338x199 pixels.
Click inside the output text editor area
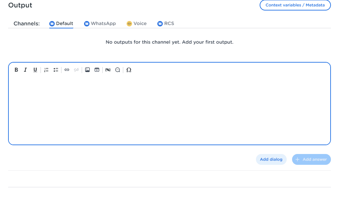[169, 108]
